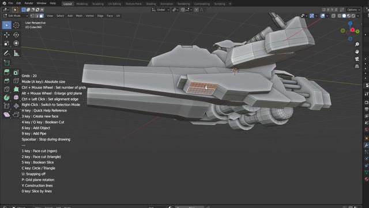Viewport: 369px width, 208px height.
Task: Select the 3D Cursor tool
Action: [x=16, y=25]
